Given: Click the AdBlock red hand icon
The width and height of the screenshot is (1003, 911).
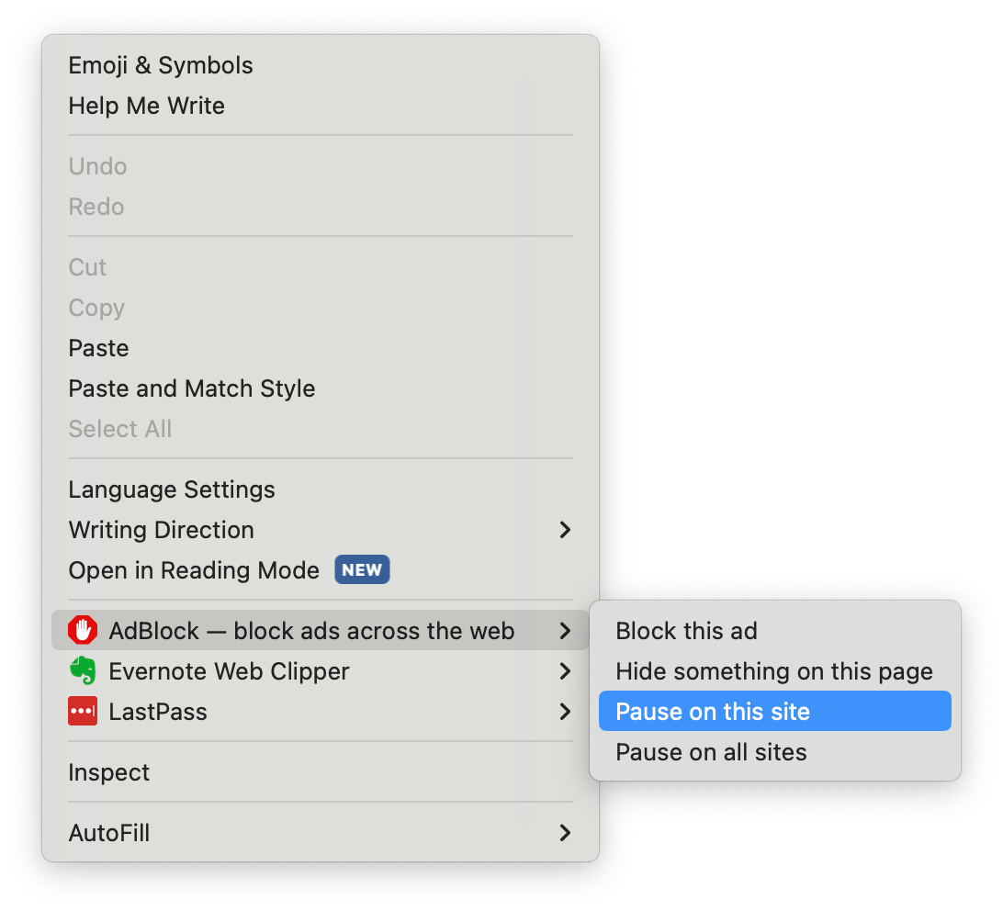Looking at the screenshot, I should [83, 631].
